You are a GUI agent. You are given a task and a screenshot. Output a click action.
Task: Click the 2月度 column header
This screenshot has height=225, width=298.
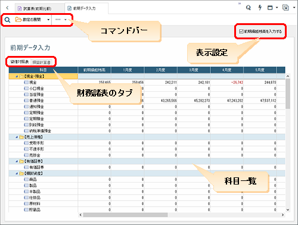click(160, 70)
